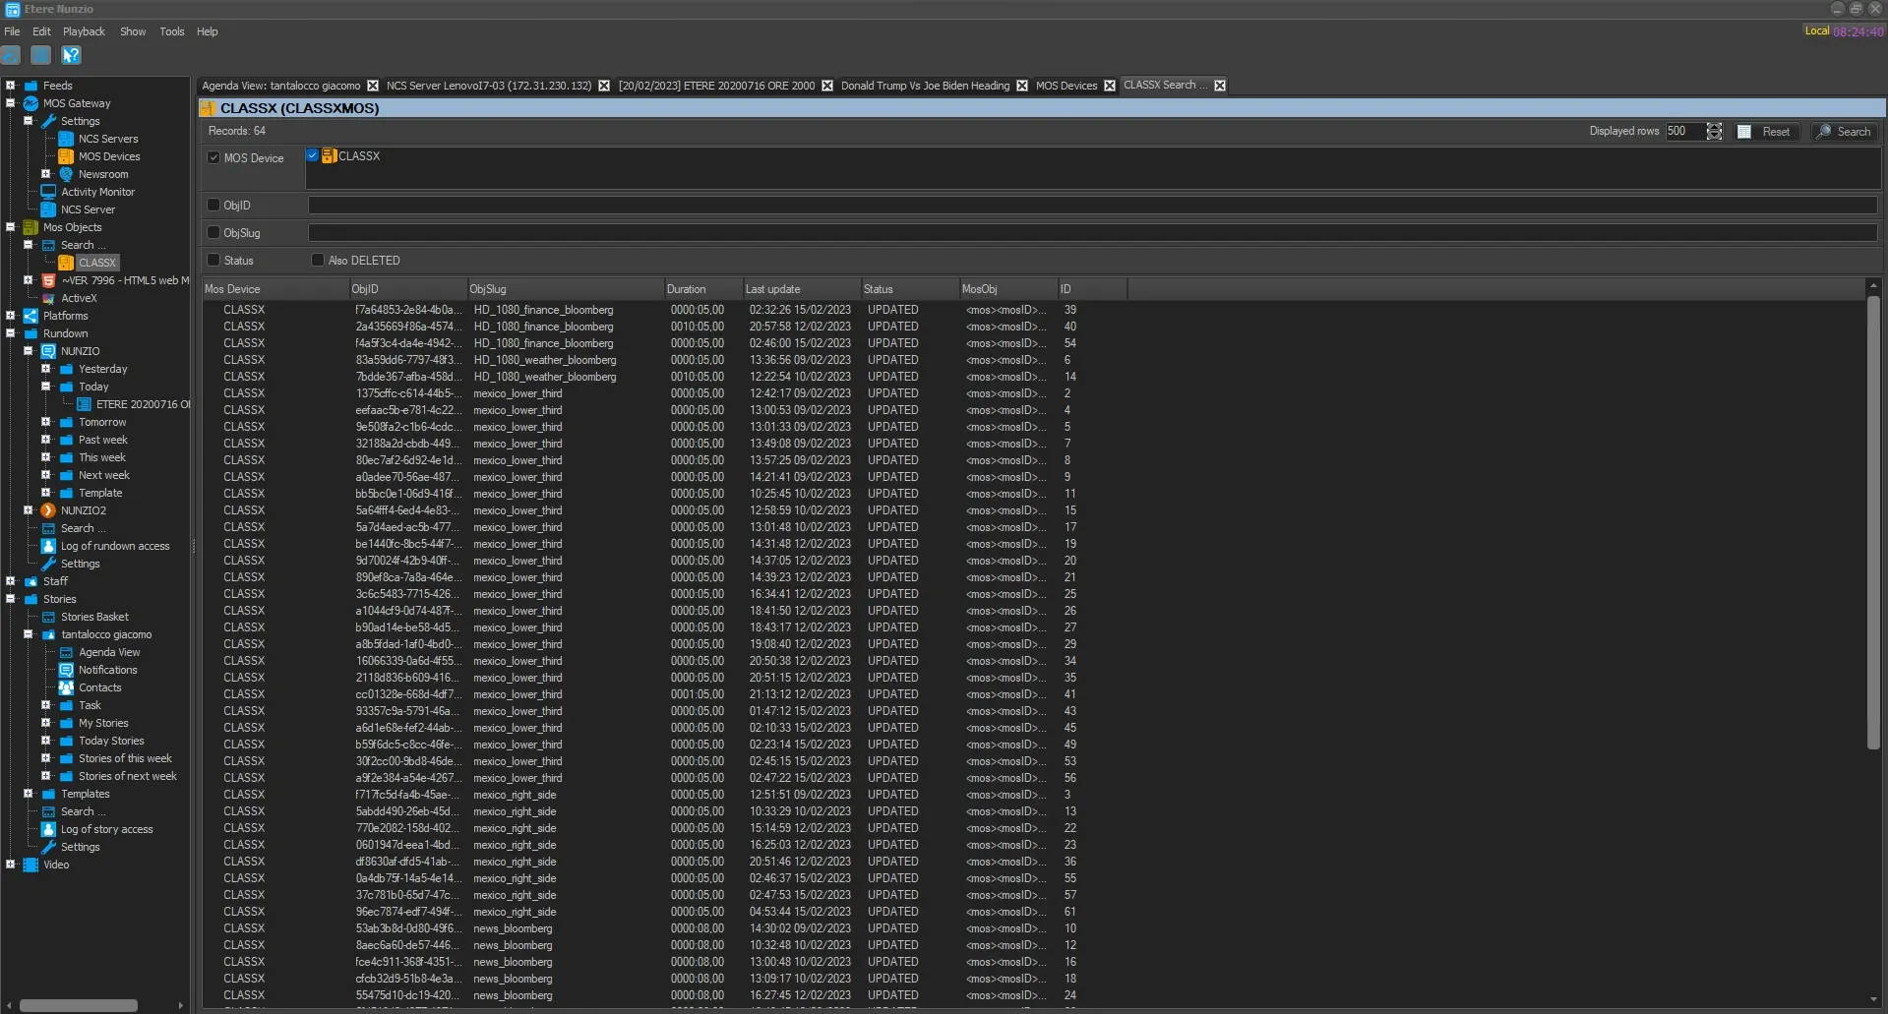Expand the Tomorrow rundown folder
The width and height of the screenshot is (1888, 1014).
click(45, 422)
